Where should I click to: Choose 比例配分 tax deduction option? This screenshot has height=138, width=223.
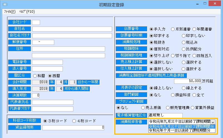[184, 49]
